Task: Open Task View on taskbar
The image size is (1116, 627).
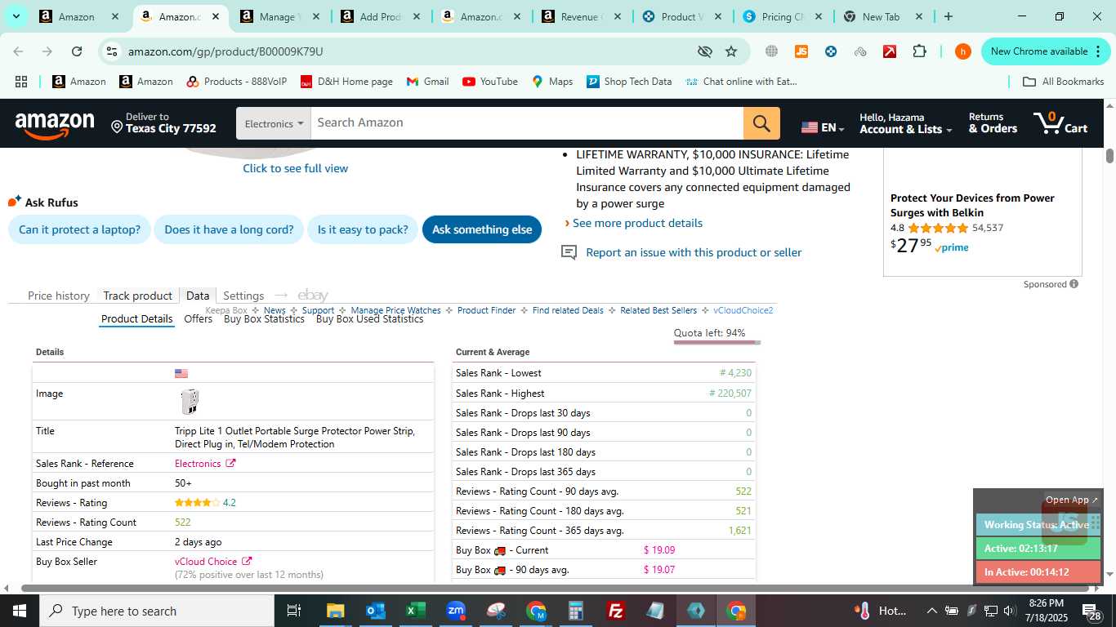Action: [x=294, y=611]
